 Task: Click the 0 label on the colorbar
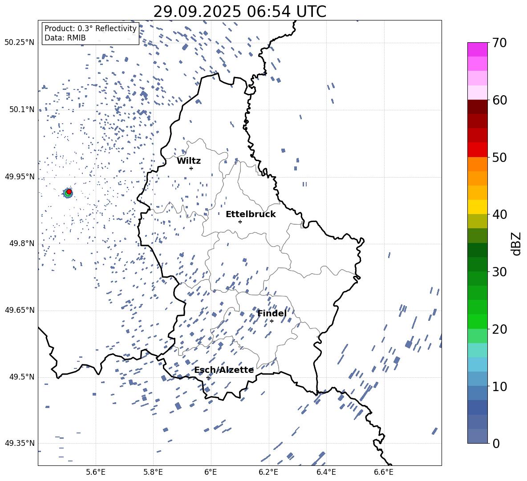(496, 443)
